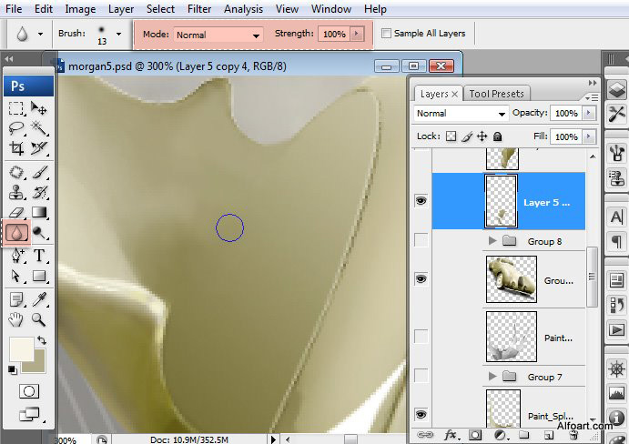Switch to the Tool Presets tab
The image size is (629, 444).
pos(496,94)
